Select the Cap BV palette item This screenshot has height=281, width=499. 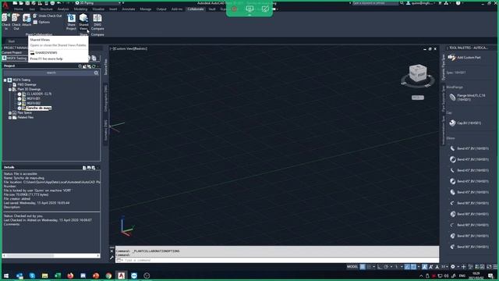465,123
